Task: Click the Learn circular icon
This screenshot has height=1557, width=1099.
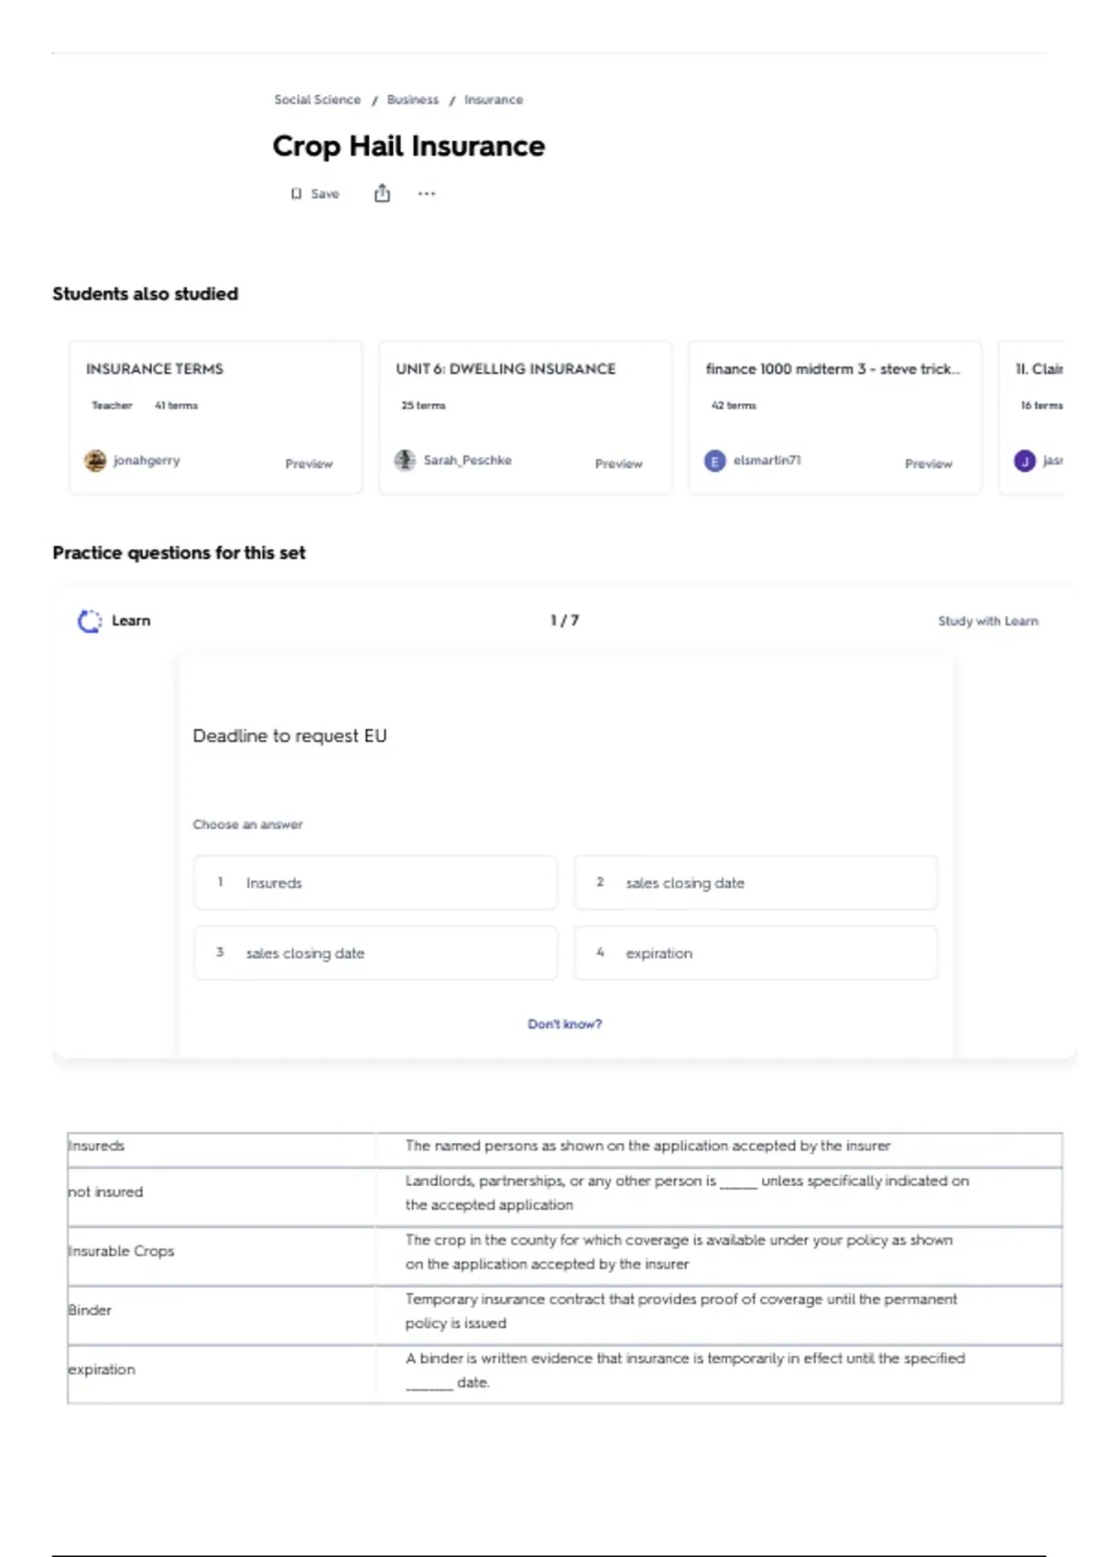Action: (90, 621)
